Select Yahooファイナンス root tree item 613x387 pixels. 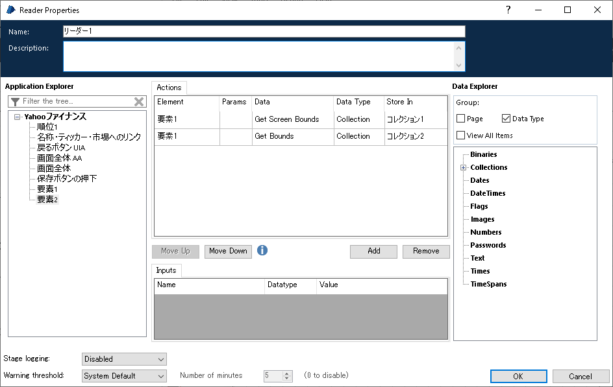[55, 117]
